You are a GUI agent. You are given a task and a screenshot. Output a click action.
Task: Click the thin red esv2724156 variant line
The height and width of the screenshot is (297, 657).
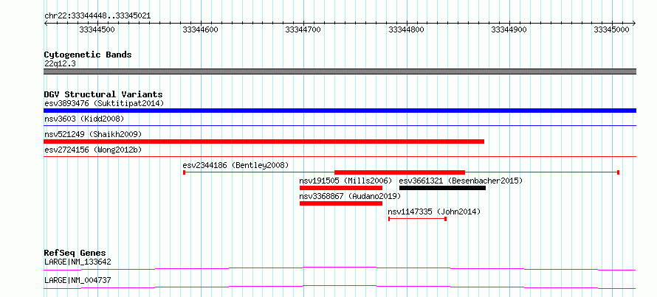pos(340,156)
